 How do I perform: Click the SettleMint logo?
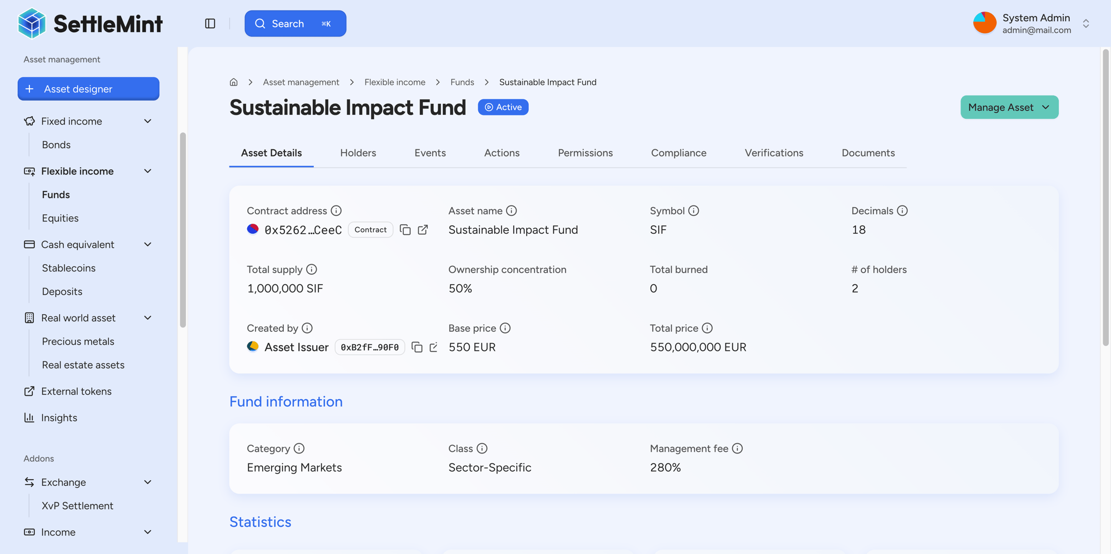point(89,23)
